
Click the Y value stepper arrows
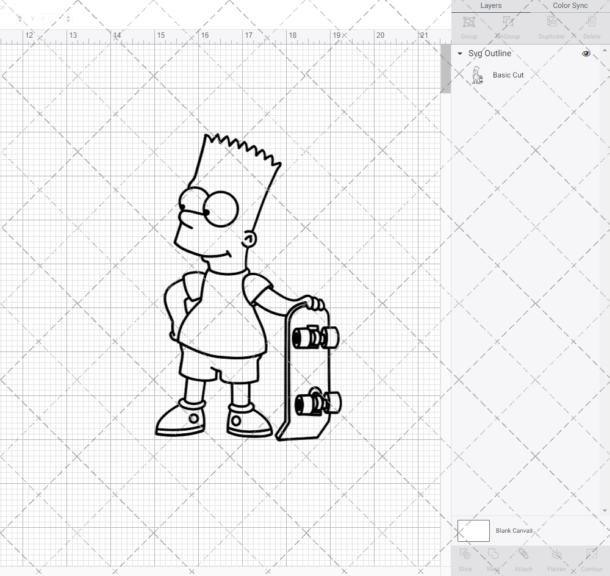pos(67,19)
